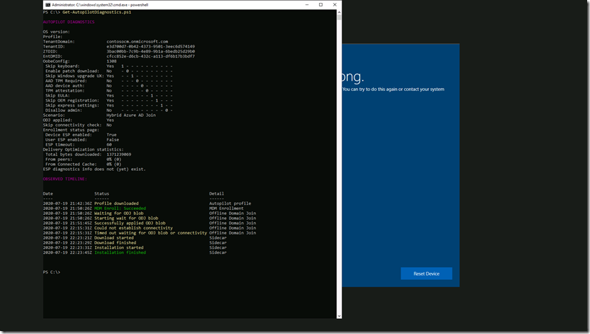Click the AUTOPILOT DIAGNOSTICS heading
Screen dimensions: 590x334
[x=68, y=22]
